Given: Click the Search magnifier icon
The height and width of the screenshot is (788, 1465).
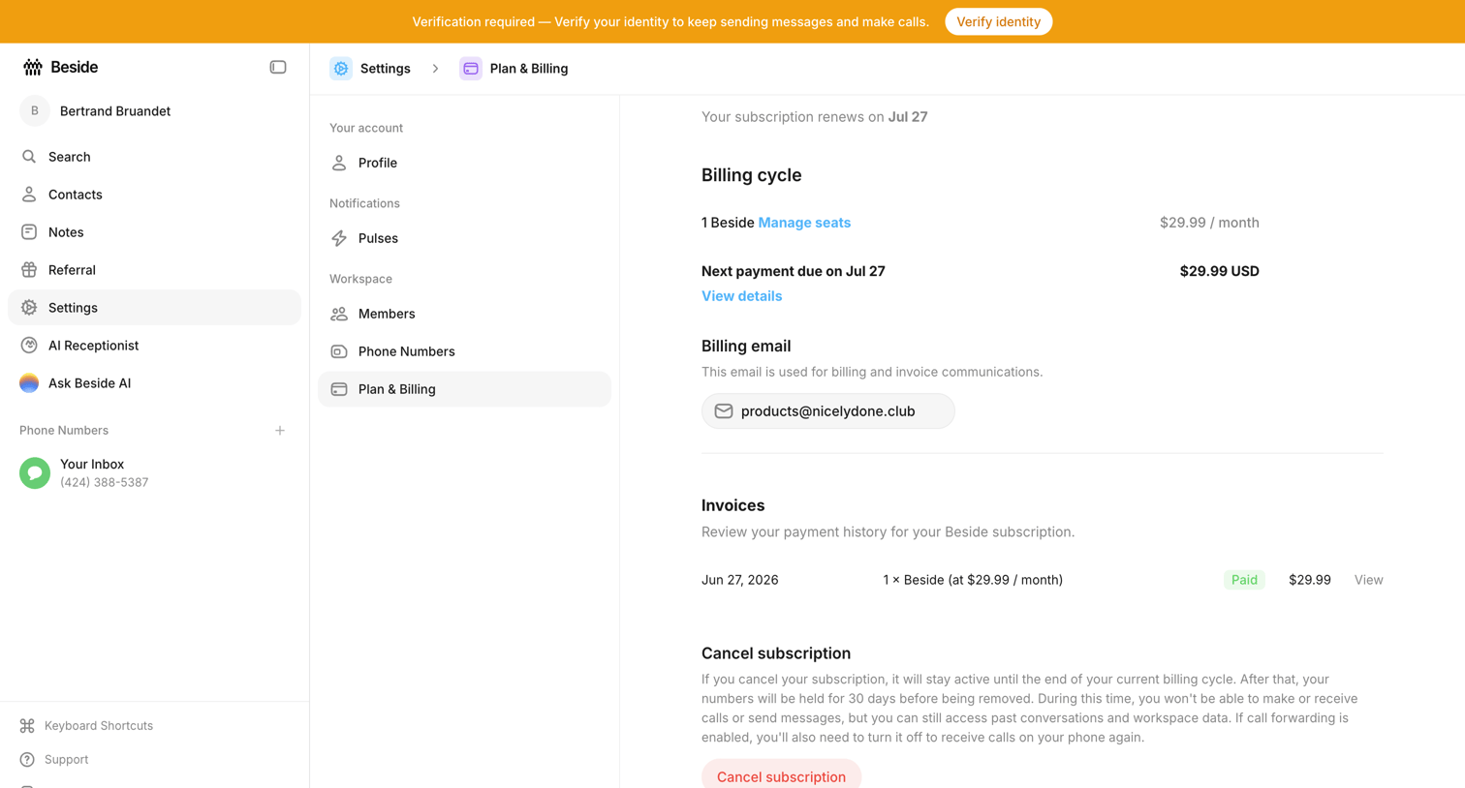Looking at the screenshot, I should (x=29, y=157).
